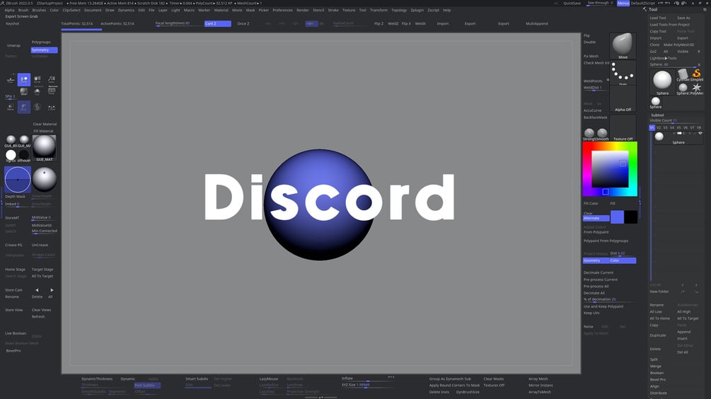This screenshot has width=711, height=399.
Task: Toggle the Post SubDiv option
Action: click(147, 386)
